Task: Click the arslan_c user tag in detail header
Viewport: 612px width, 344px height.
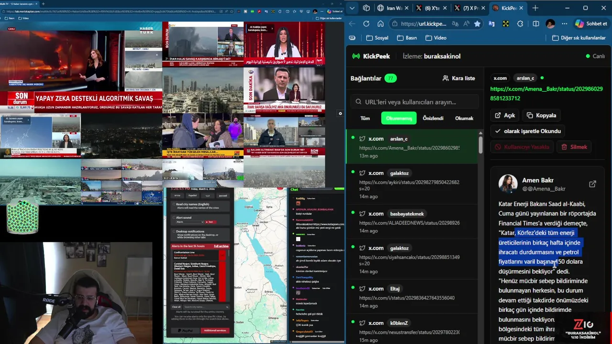Action: coord(525,78)
